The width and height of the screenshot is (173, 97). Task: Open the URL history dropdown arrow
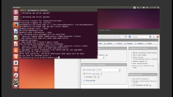click(x=124, y=37)
